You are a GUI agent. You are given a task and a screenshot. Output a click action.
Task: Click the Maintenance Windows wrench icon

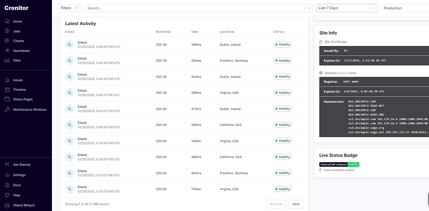point(7,109)
